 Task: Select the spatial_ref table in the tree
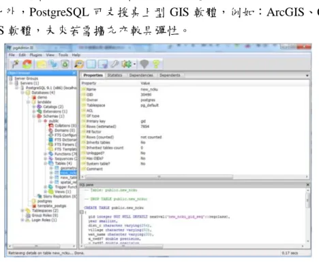(68, 182)
